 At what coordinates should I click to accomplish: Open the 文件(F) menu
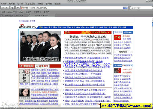(4, 4)
